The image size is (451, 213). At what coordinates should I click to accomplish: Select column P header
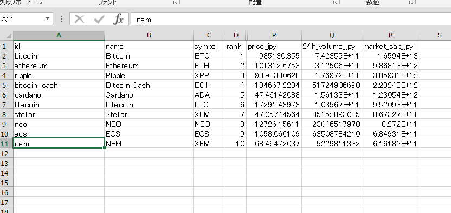(274, 35)
